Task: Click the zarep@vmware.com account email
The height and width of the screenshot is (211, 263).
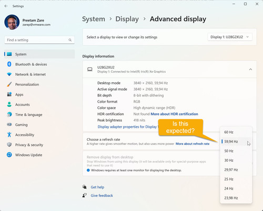Action: [x=36, y=25]
